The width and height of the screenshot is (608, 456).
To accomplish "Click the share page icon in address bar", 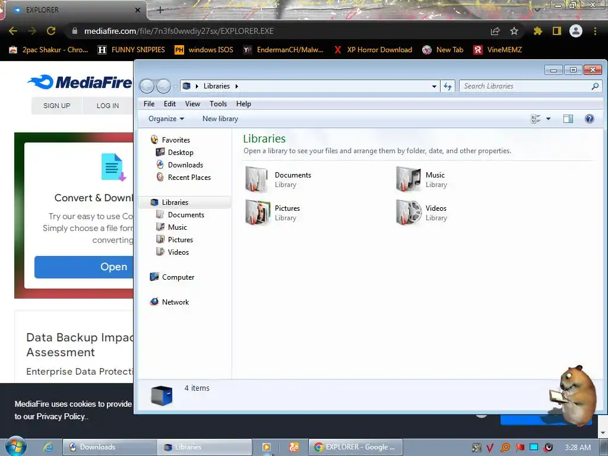I will (x=495, y=31).
